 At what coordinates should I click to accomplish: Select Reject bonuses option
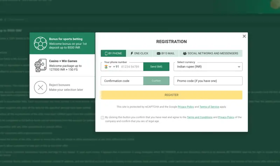62,88
